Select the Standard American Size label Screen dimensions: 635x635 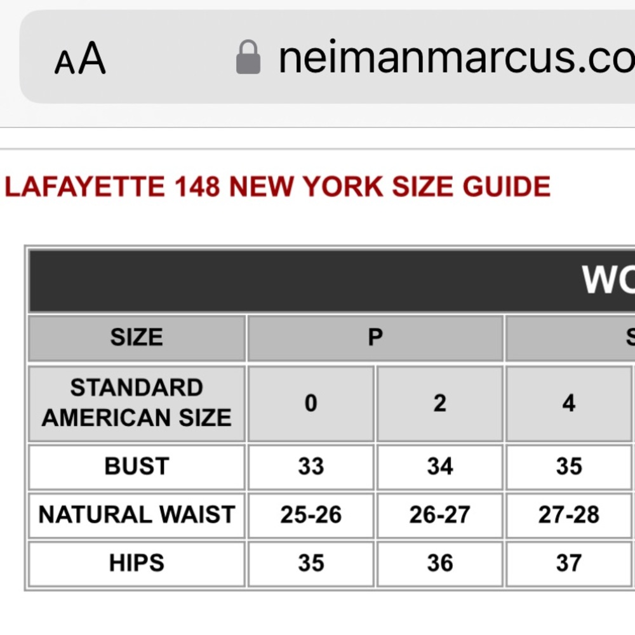click(137, 403)
